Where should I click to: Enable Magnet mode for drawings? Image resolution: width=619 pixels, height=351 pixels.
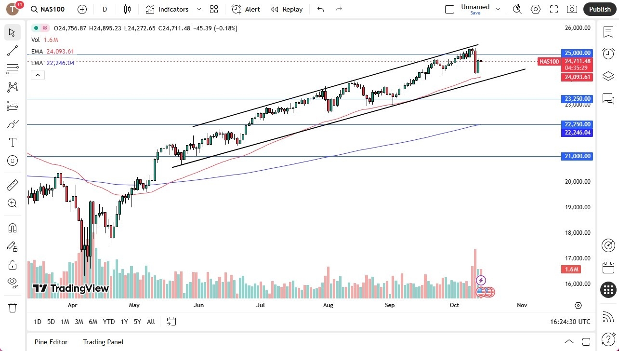coord(12,228)
